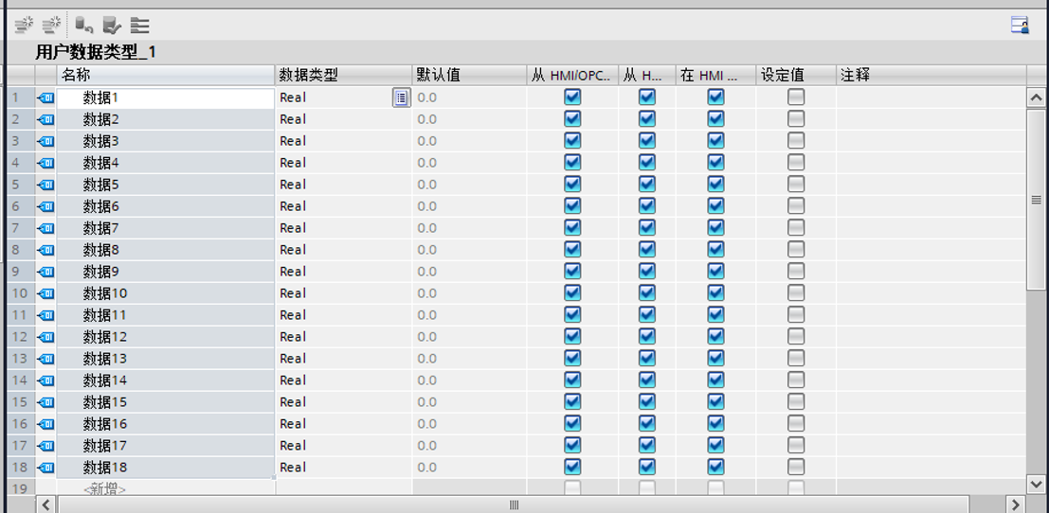Click the tag icon for 数据18
Viewport: 1049px width, 513px height.
tap(45, 467)
